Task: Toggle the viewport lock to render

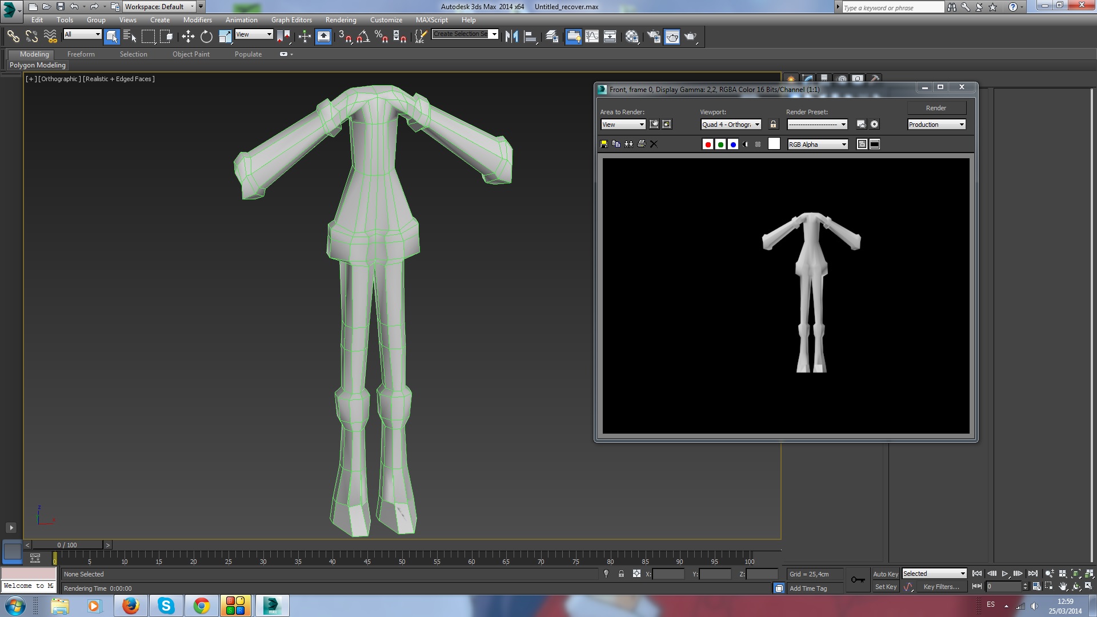Action: [x=773, y=125]
